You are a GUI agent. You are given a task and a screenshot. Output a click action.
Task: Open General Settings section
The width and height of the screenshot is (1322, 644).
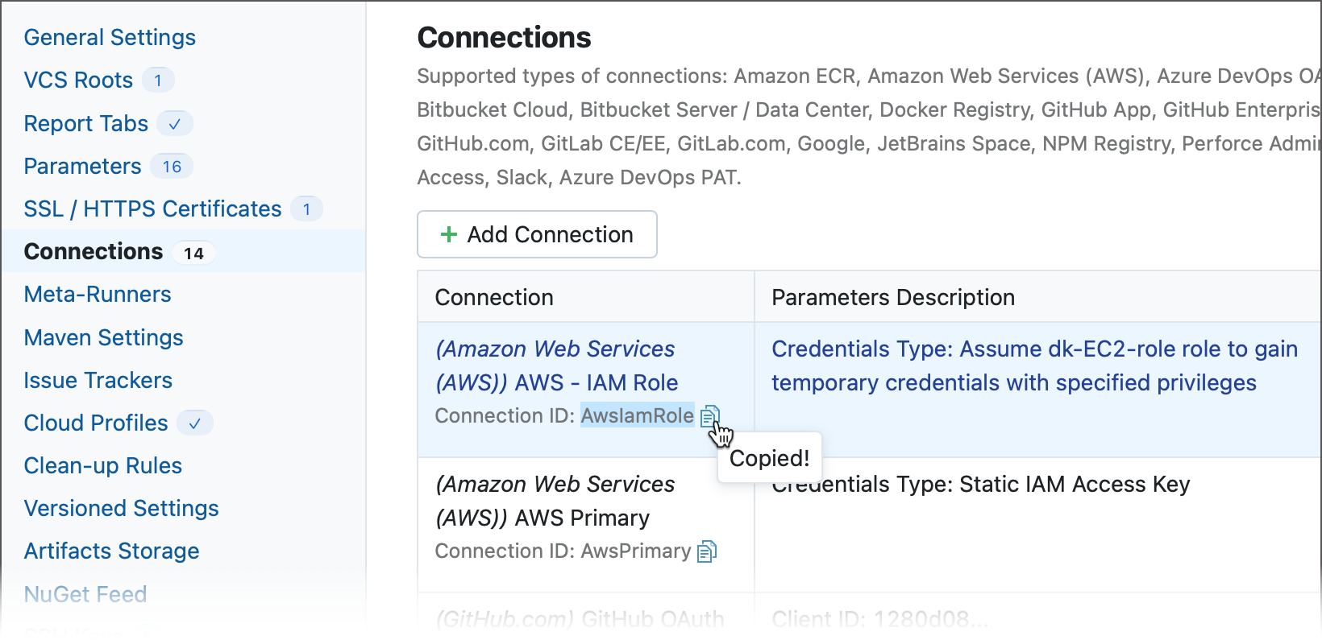pyautogui.click(x=110, y=37)
